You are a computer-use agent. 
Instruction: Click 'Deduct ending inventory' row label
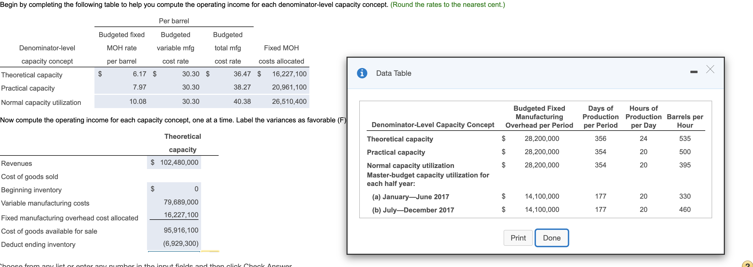(x=38, y=244)
